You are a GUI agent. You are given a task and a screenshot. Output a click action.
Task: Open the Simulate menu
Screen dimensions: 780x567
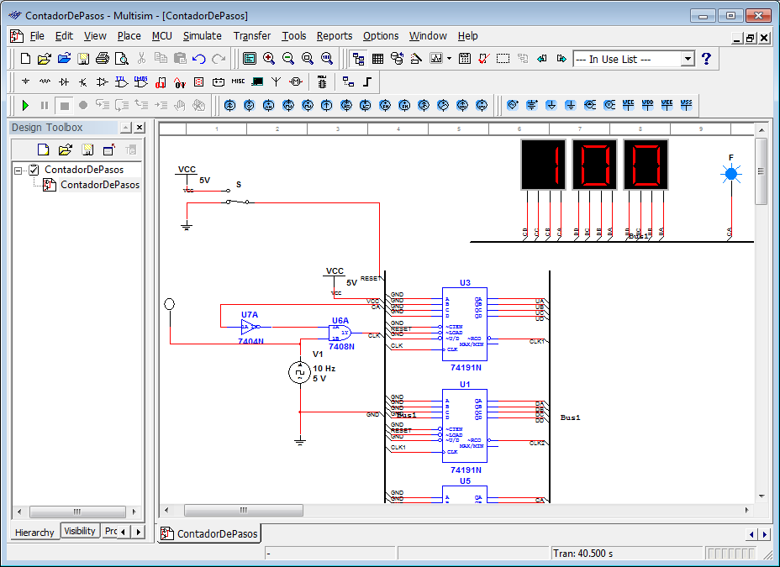(202, 35)
